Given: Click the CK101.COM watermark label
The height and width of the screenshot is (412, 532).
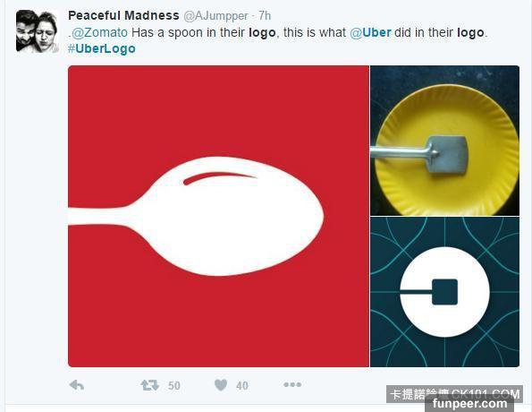Looking at the screenshot, I should tap(486, 394).
